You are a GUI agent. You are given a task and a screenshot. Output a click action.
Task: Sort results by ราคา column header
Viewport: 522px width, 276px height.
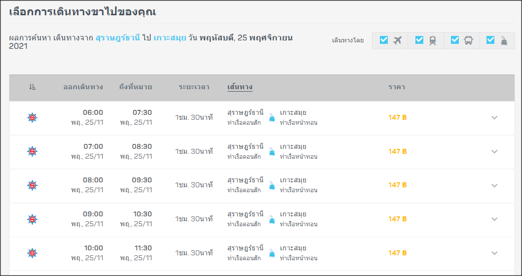coord(397,87)
